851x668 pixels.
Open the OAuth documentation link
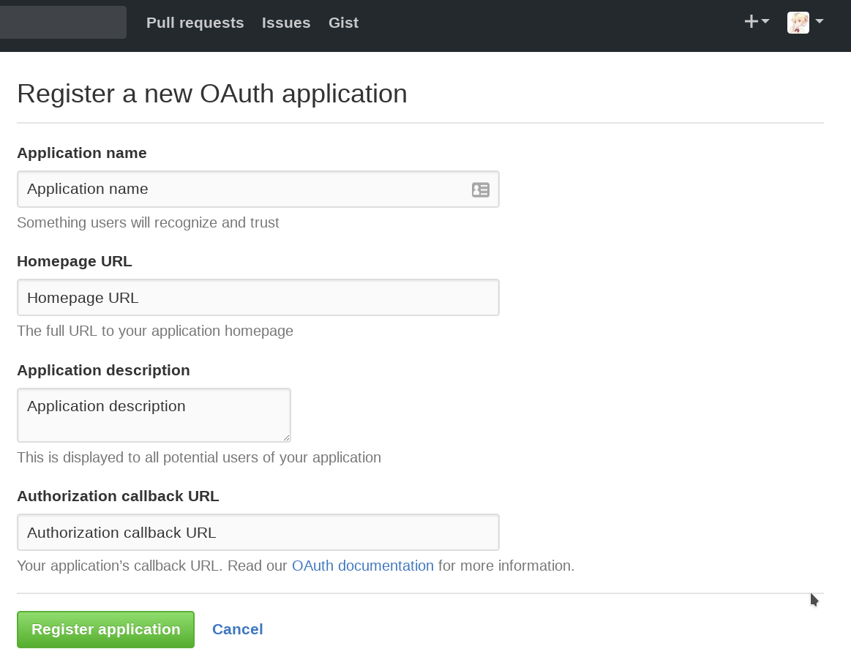362,566
